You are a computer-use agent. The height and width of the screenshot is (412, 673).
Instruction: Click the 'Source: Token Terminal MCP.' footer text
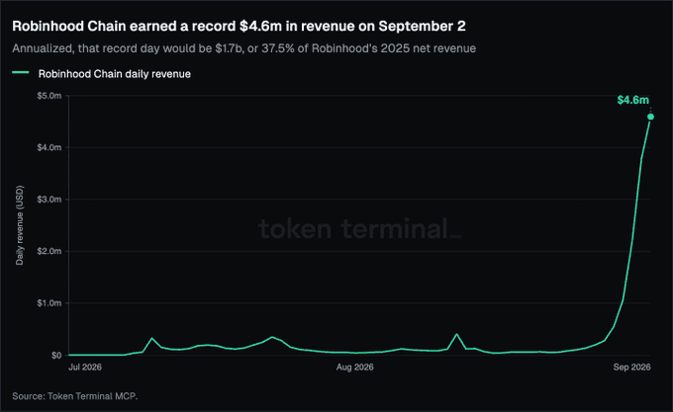click(75, 396)
